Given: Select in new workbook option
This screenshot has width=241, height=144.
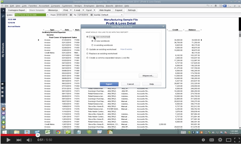Looking at the screenshot, I should click(x=92, y=41).
